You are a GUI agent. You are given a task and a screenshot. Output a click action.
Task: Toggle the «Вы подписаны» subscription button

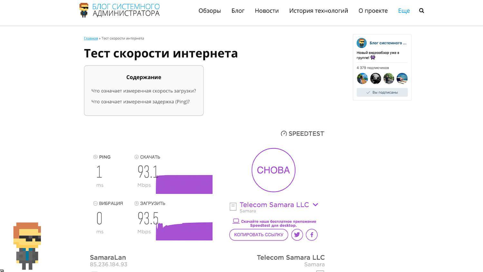tap(382, 92)
